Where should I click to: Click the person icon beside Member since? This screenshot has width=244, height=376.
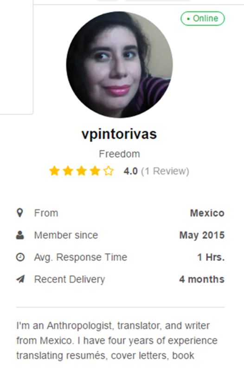(20, 235)
